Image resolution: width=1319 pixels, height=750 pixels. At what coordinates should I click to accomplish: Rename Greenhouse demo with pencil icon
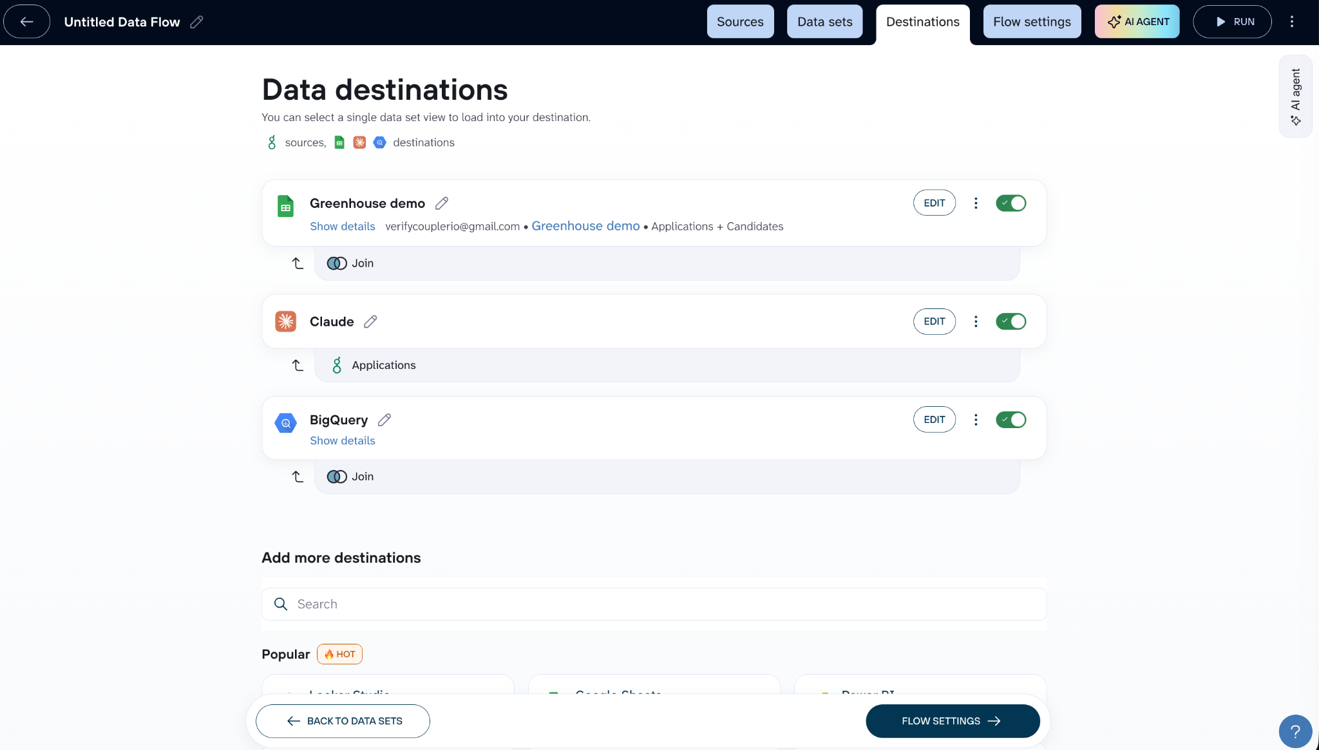(x=442, y=203)
